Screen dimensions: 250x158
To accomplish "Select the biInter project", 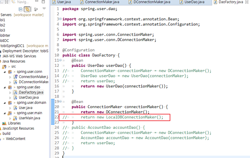I will click(5, 35).
